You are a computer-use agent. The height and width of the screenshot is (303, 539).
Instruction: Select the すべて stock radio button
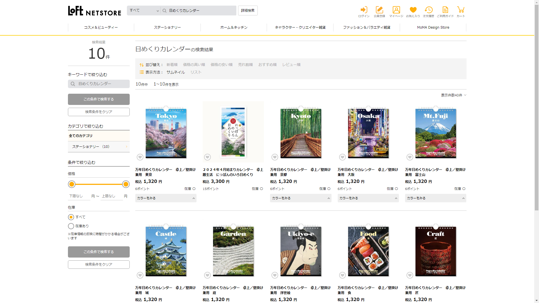click(71, 217)
